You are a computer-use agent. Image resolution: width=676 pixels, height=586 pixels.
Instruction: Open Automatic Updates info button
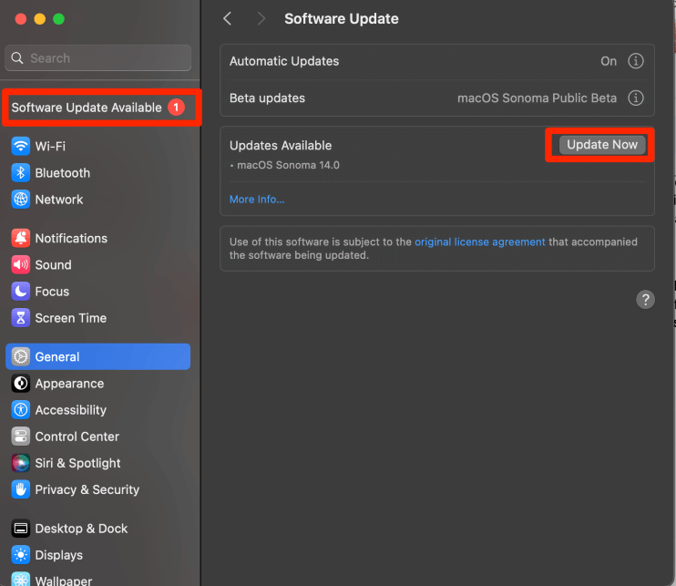pos(636,61)
